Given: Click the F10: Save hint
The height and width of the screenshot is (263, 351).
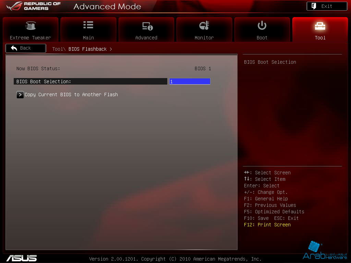Looking at the screenshot, I should (x=256, y=218).
